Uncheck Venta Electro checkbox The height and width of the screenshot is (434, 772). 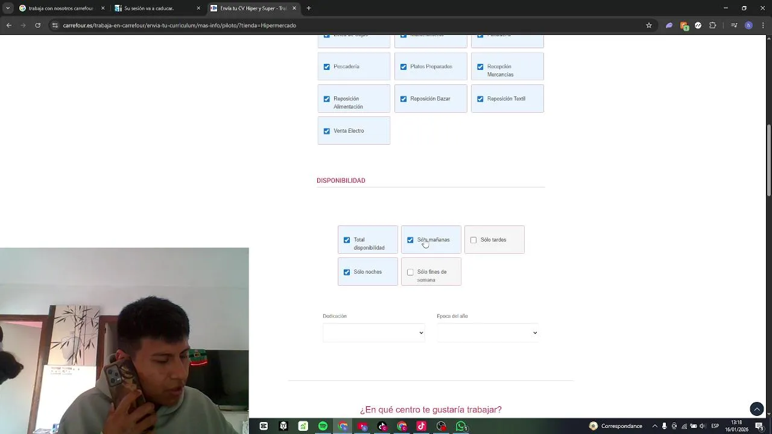327,131
